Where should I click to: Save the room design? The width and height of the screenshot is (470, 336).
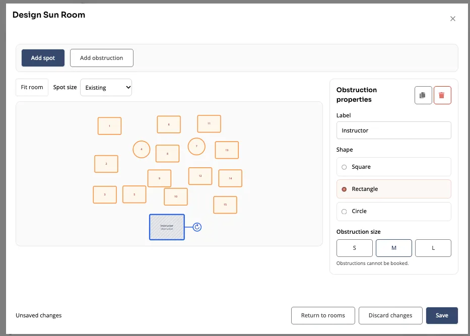tap(442, 315)
